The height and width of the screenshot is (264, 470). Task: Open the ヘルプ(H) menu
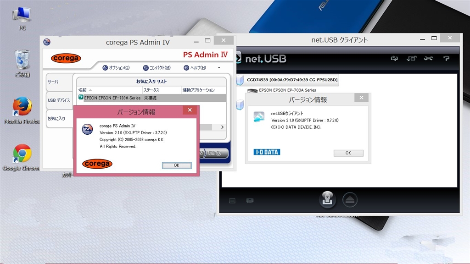(x=195, y=68)
